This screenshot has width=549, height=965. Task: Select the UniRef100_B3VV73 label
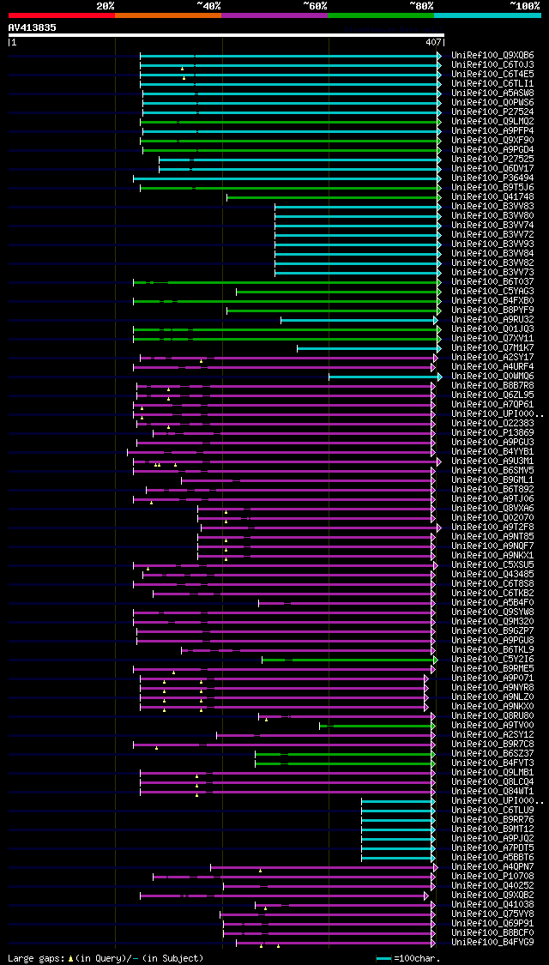pos(492,273)
